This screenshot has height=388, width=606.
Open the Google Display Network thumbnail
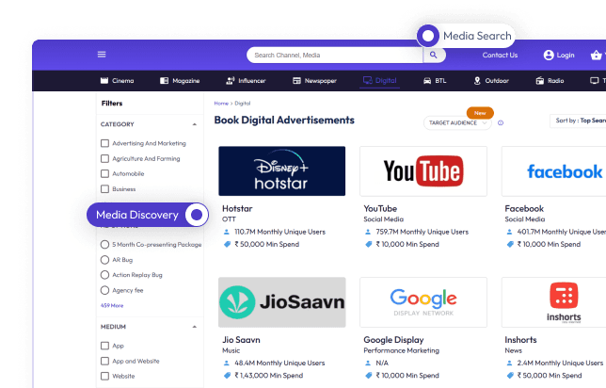click(x=423, y=302)
